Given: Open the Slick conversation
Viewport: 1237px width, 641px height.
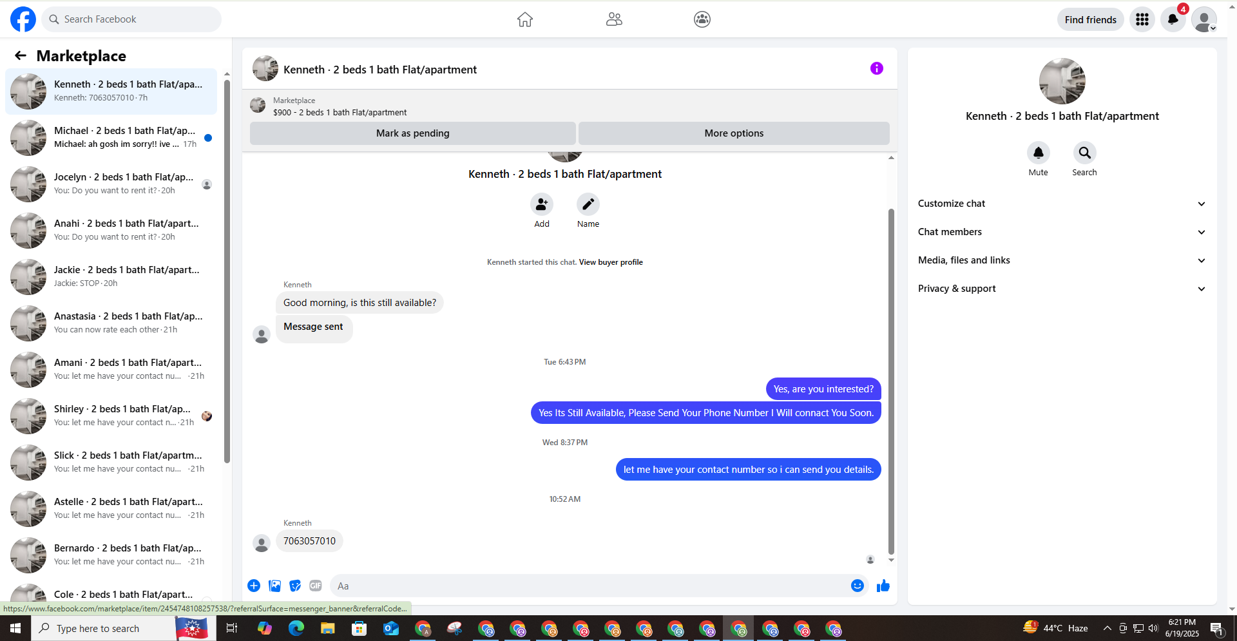Looking at the screenshot, I should [111, 462].
